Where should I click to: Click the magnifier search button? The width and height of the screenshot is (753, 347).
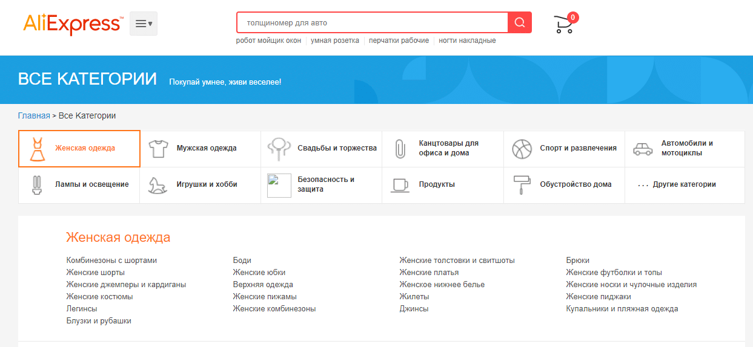[x=520, y=22]
